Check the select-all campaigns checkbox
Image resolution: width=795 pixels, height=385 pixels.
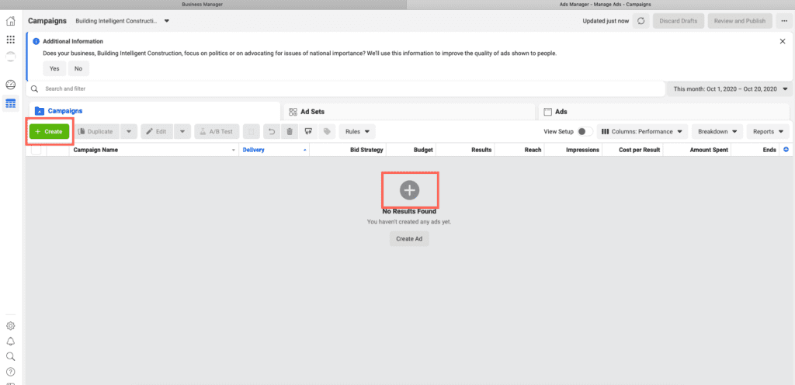[x=36, y=150]
